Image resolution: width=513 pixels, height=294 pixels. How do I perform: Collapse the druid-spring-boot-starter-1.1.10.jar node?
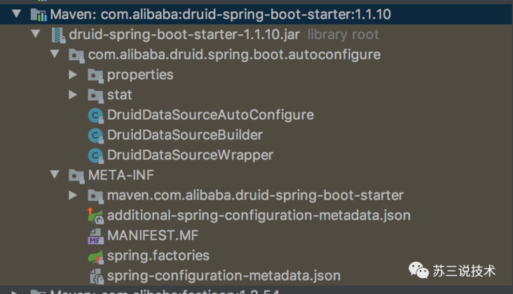click(x=36, y=34)
